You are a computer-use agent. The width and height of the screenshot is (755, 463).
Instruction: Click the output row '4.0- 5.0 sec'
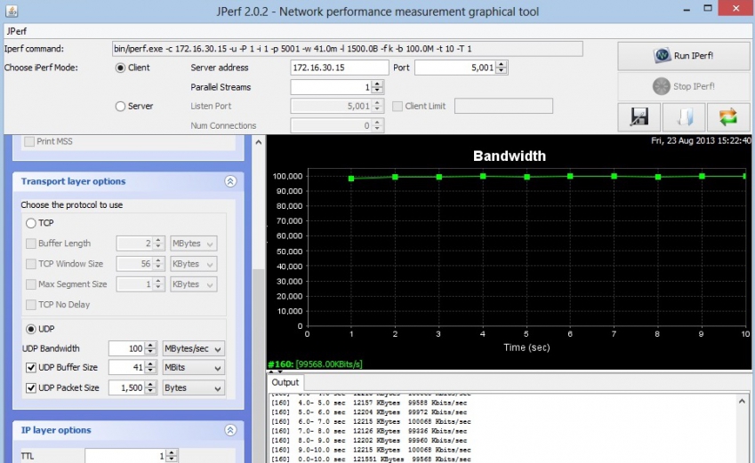coord(369,403)
